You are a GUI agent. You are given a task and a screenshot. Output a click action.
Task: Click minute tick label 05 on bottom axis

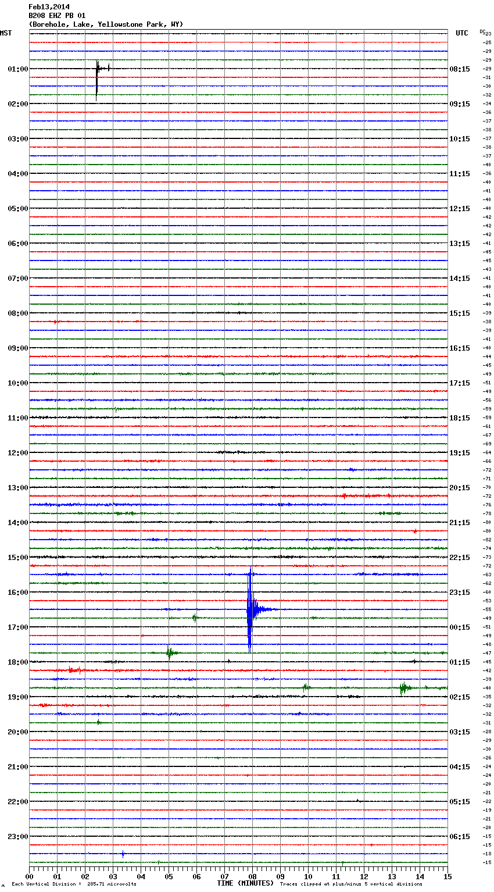(x=169, y=876)
